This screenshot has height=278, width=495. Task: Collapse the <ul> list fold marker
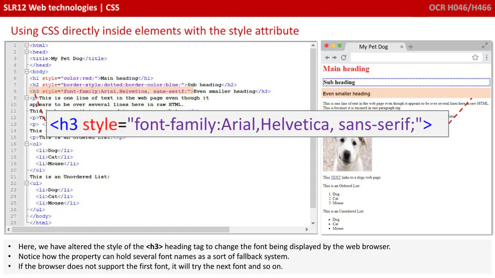tap(26, 184)
